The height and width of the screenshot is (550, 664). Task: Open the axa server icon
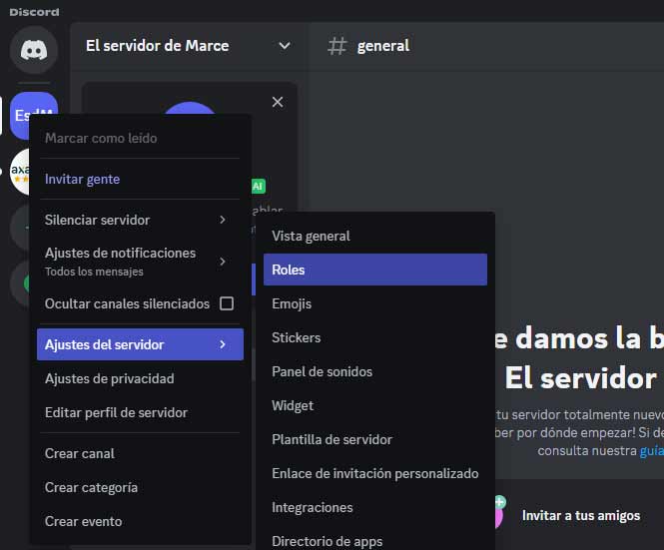(20, 172)
